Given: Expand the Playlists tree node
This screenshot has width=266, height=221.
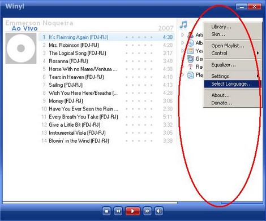Looking at the screenshot, I should [x=182, y=75].
